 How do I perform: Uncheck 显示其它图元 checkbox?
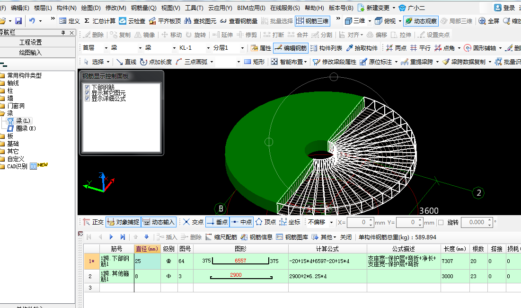point(87,93)
